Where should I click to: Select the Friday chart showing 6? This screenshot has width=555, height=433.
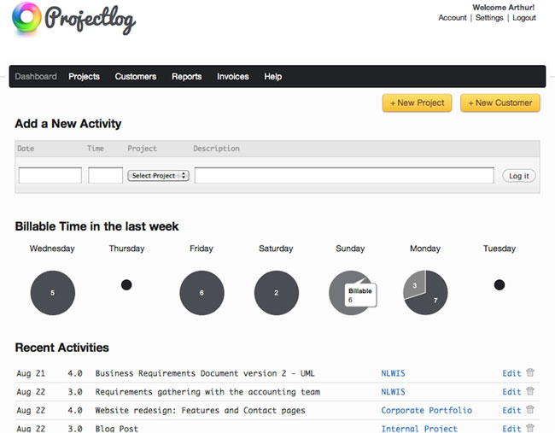pyautogui.click(x=202, y=293)
